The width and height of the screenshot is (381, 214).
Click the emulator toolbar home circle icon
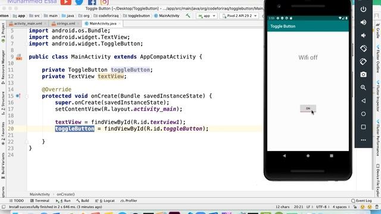tap(363, 114)
